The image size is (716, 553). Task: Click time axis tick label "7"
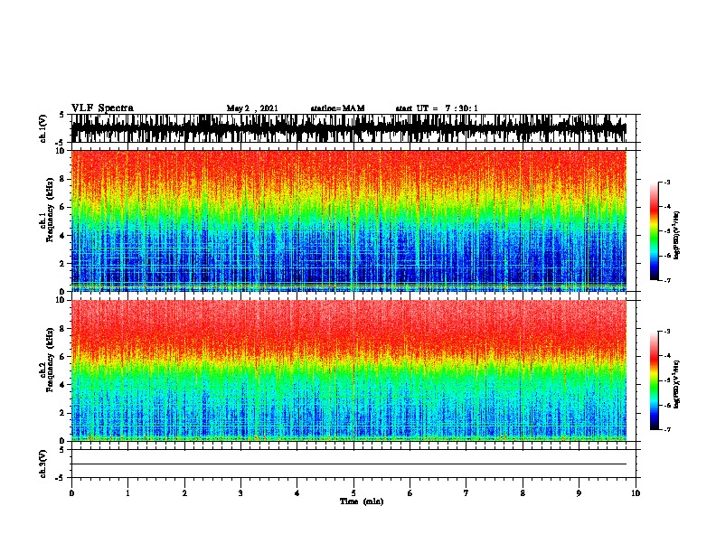click(x=466, y=492)
